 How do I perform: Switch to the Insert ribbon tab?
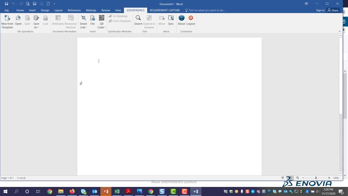tap(32, 10)
